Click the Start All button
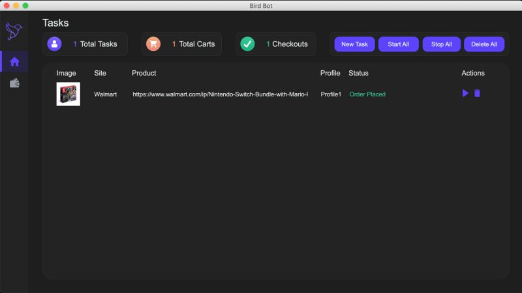Screen dimensions: 522x293 click(x=398, y=44)
